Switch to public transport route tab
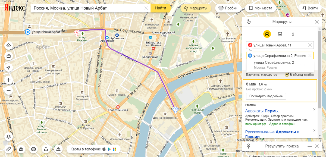This screenshot has width=326, height=157. tap(280, 34)
